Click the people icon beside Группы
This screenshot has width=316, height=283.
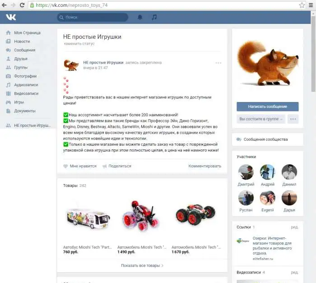[x=8, y=67]
